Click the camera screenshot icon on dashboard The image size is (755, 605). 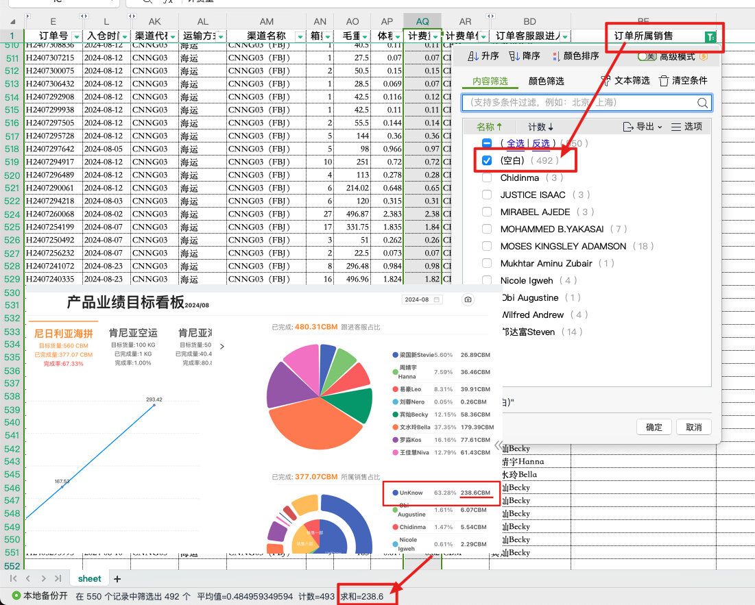point(468,299)
